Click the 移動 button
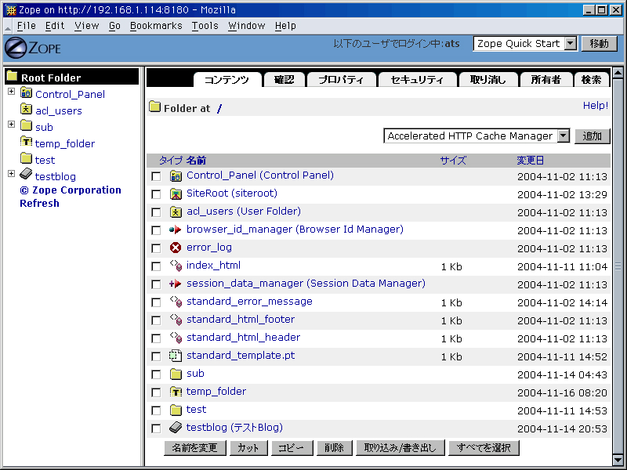 (599, 43)
